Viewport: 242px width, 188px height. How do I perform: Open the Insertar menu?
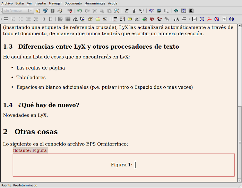click(x=41, y=3)
